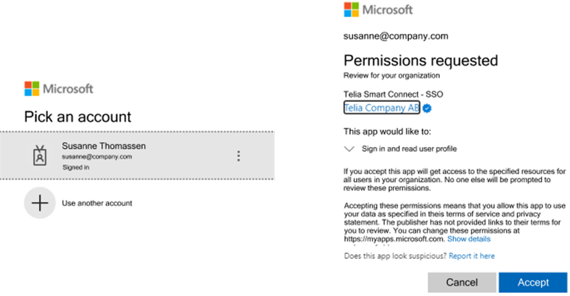The height and width of the screenshot is (296, 570).
Task: Click the ID badge icon beside Susanne Thomassen
Action: click(x=40, y=156)
